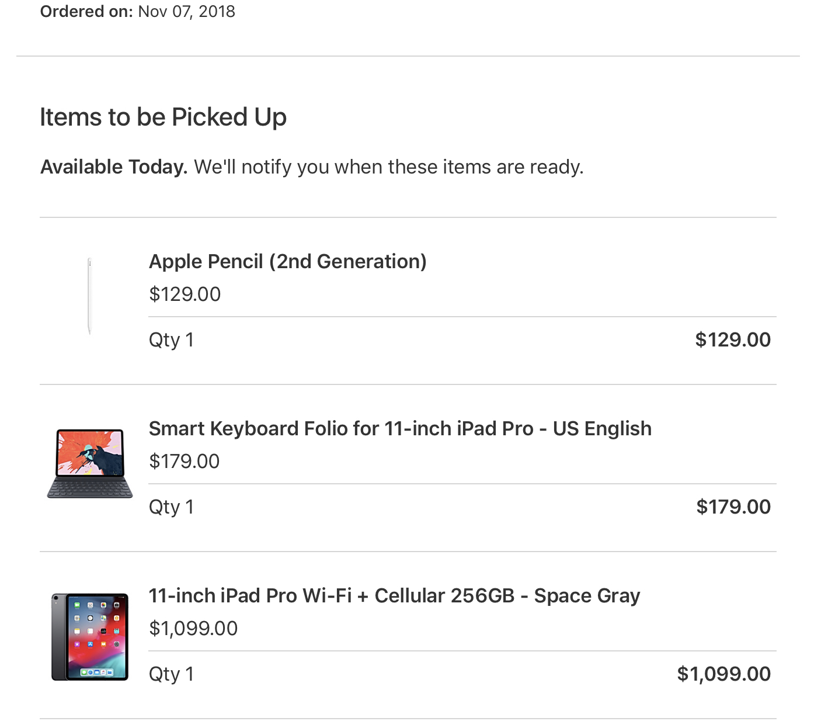The height and width of the screenshot is (728, 835).
Task: Click the bold Available Today text
Action: coord(114,167)
